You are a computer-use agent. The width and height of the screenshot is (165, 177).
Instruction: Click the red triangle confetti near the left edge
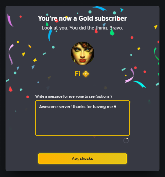tap(10, 89)
